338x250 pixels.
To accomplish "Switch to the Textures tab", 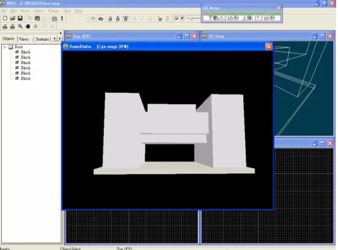I will [42, 39].
